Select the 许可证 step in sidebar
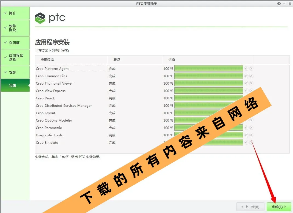 pos(15,43)
